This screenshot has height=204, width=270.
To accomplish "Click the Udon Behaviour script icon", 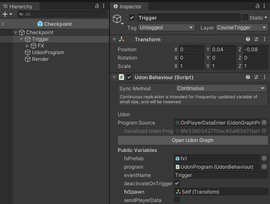I will 121,77.
